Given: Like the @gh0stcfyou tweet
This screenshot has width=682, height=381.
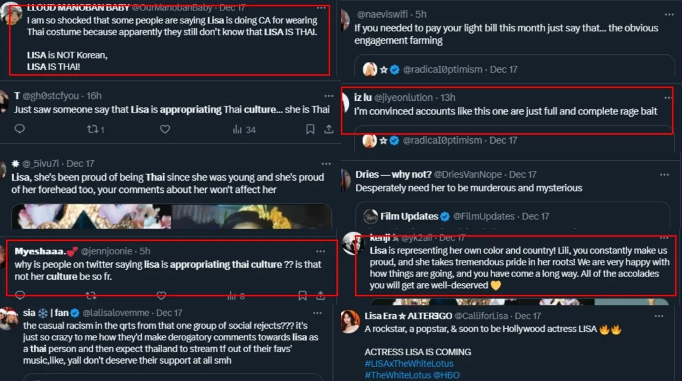Looking at the screenshot, I should 165,129.
